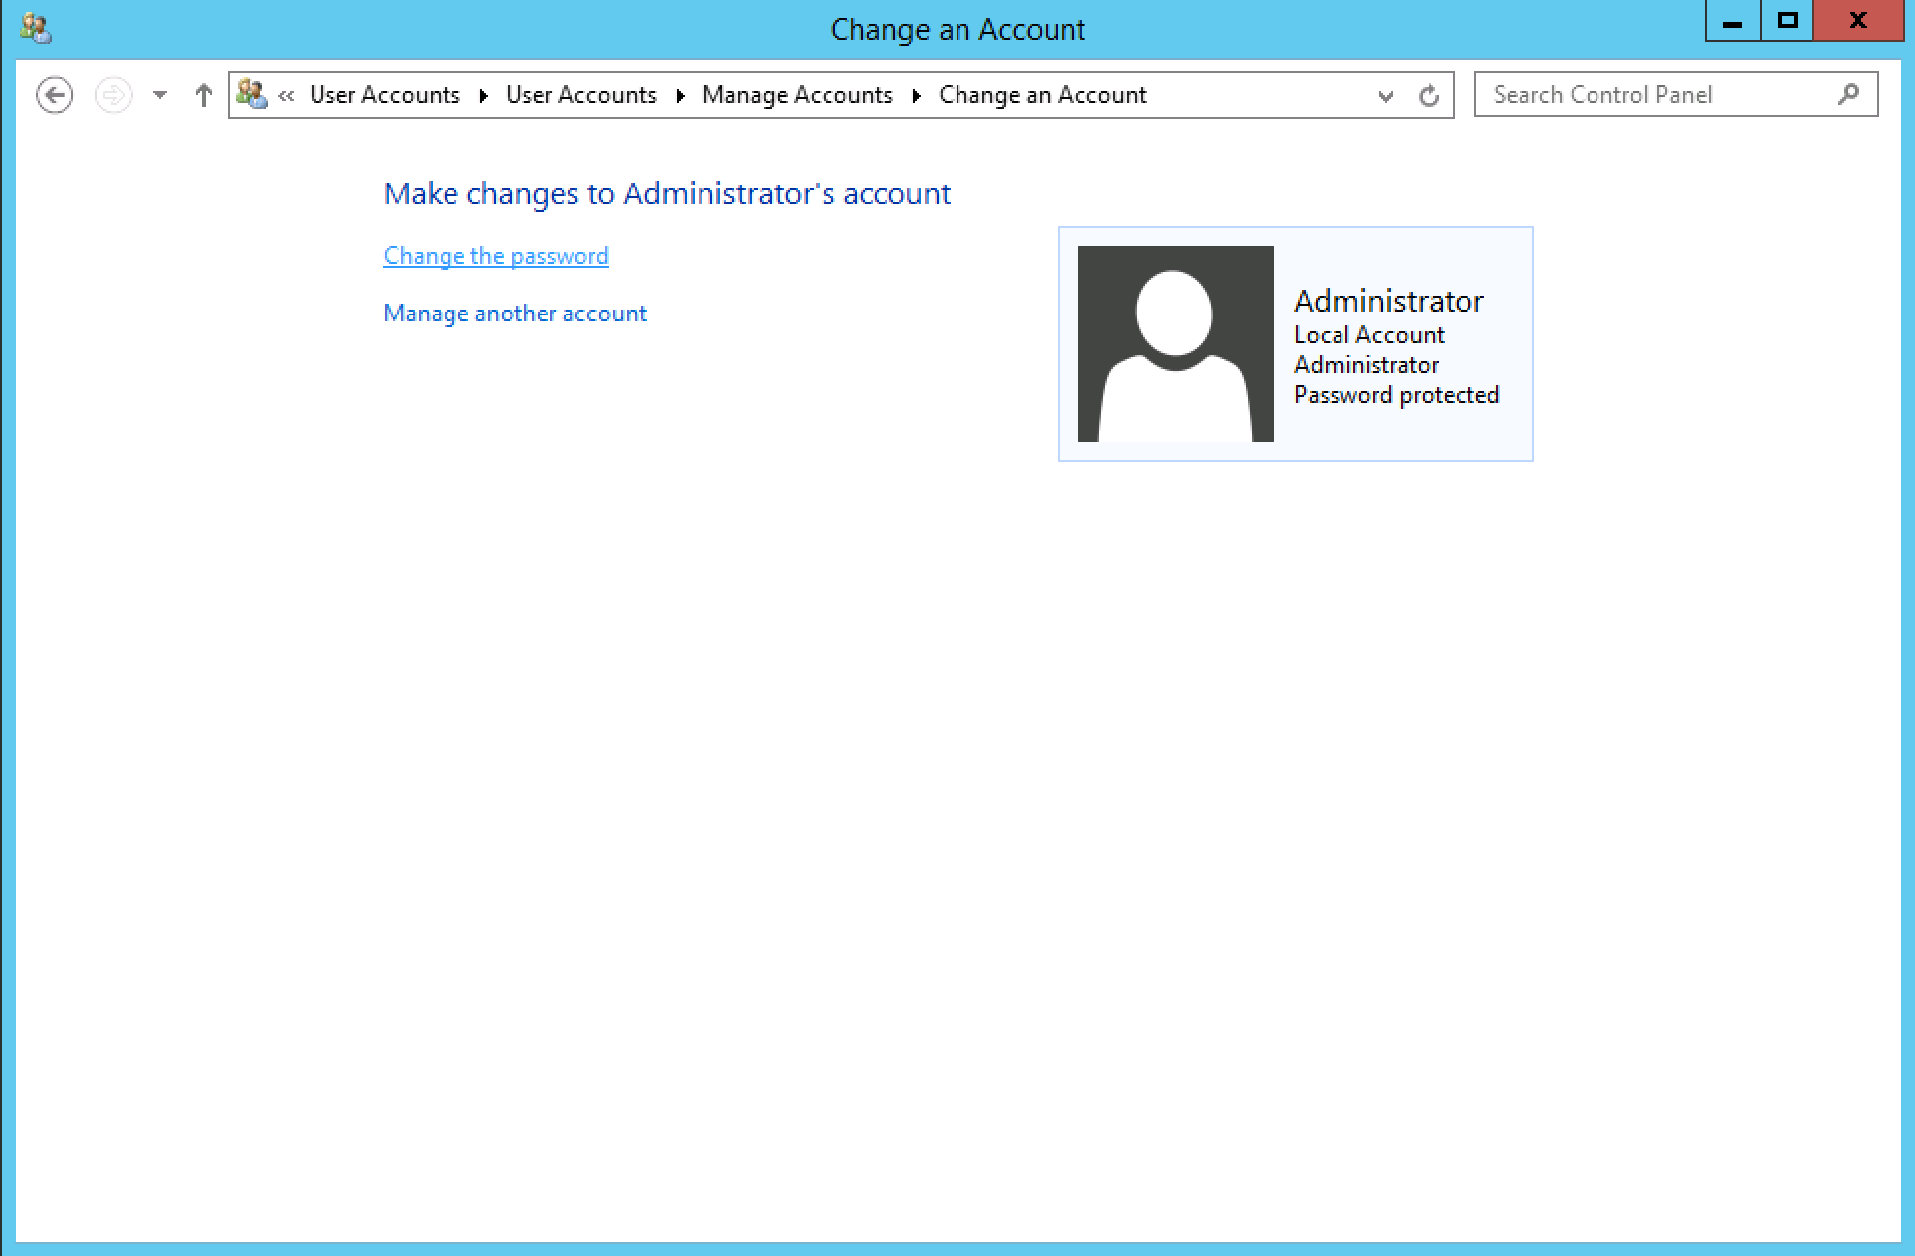This screenshot has height=1256, width=1915.
Task: Click the search magnifier icon
Action: tap(1849, 94)
